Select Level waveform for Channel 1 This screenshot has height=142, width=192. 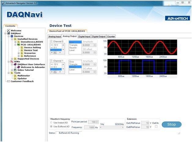coord(72,70)
